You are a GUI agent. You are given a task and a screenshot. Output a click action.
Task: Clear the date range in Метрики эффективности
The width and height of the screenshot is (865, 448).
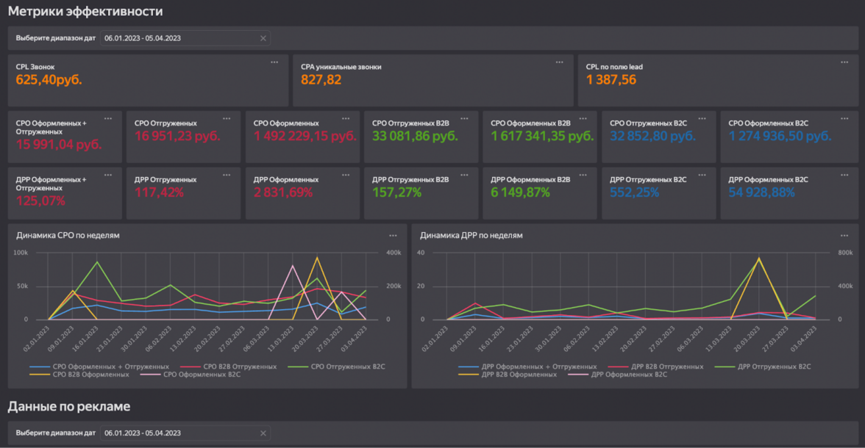pos(263,38)
